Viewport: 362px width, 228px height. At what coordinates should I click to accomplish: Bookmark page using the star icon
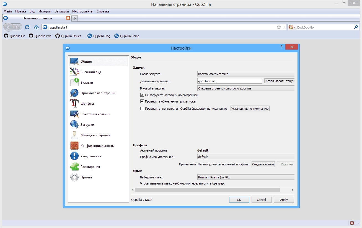point(279,27)
